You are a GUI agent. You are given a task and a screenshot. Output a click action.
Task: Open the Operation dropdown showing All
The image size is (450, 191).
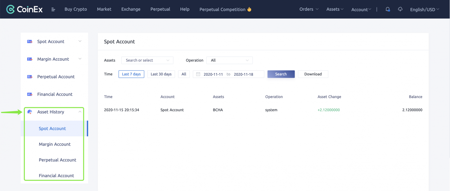pyautogui.click(x=229, y=60)
